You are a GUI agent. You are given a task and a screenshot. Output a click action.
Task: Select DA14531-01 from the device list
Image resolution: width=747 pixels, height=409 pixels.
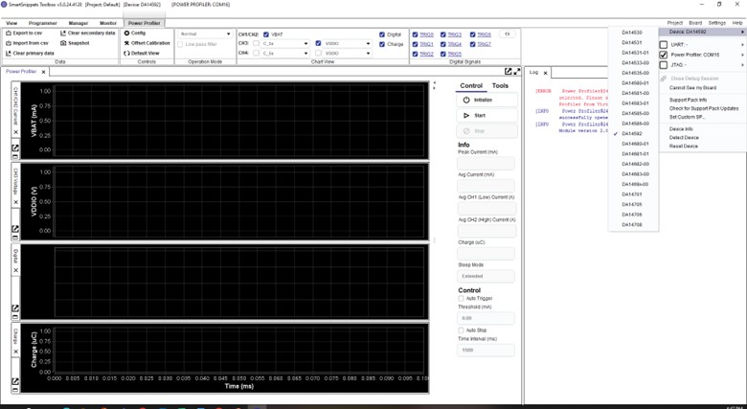[x=634, y=53]
